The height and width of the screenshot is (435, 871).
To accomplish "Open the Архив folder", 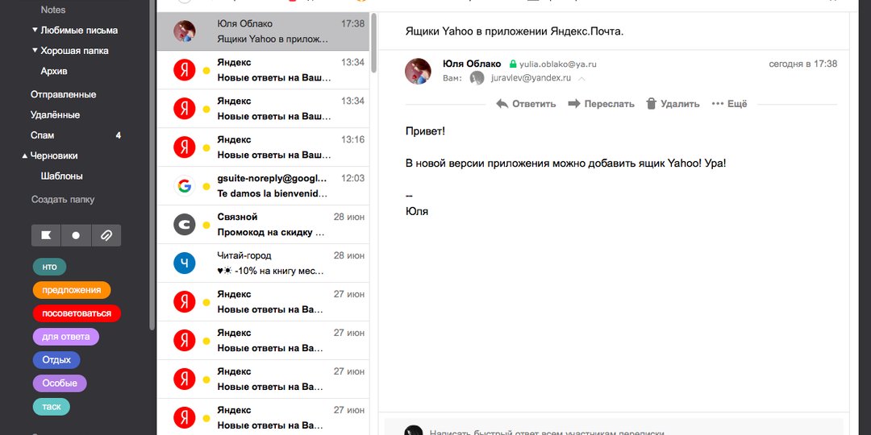I will [x=54, y=72].
